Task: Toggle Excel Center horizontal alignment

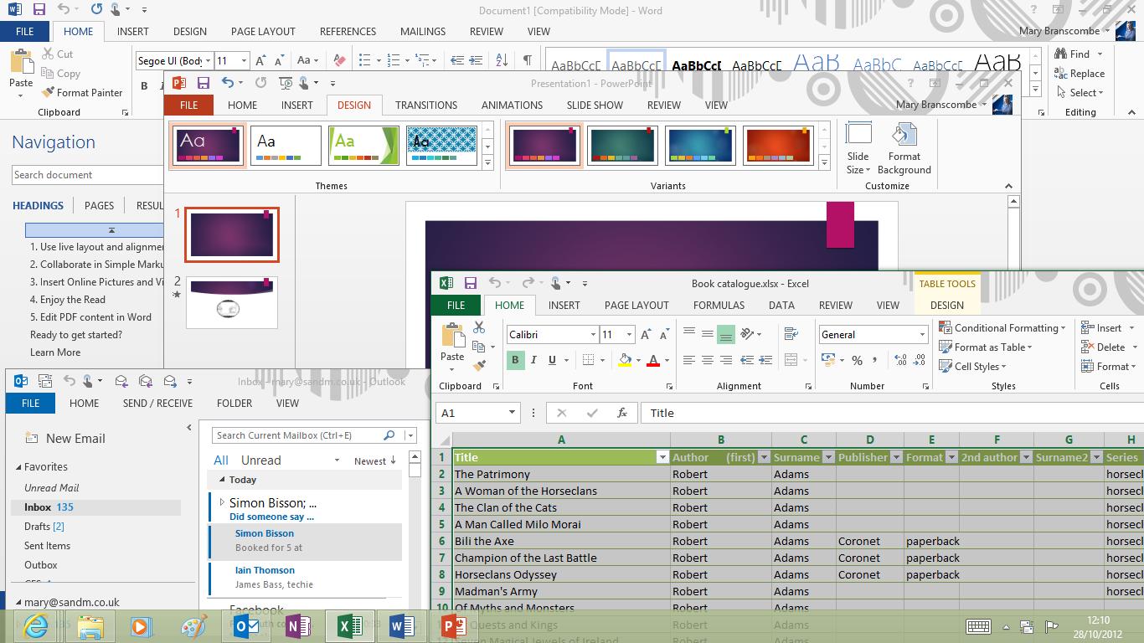Action: click(708, 360)
